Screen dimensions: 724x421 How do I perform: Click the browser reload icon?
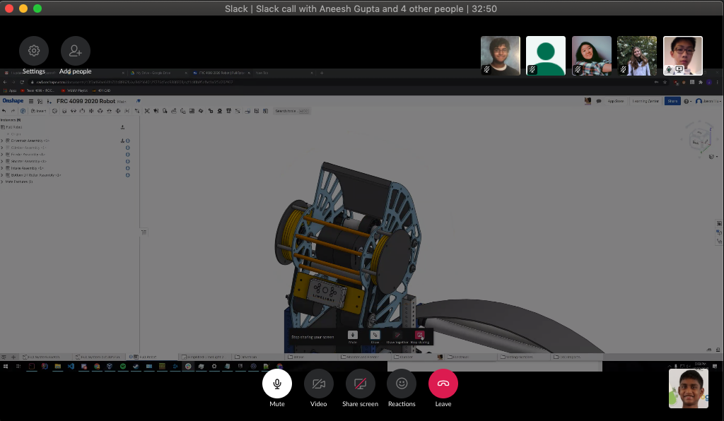pos(22,82)
